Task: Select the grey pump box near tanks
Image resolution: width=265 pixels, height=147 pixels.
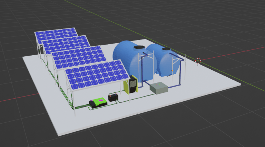Action: click(158, 88)
